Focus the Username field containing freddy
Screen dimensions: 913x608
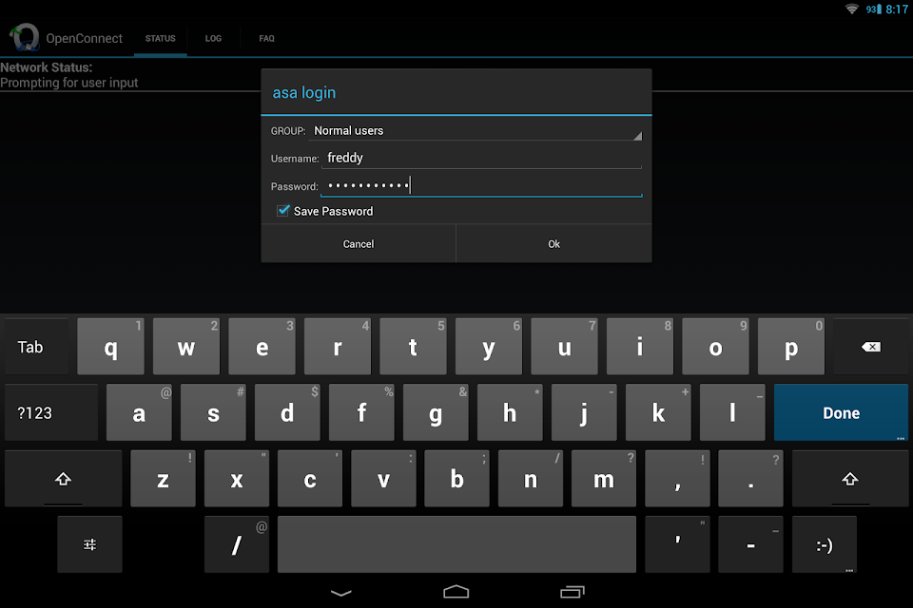(481, 158)
